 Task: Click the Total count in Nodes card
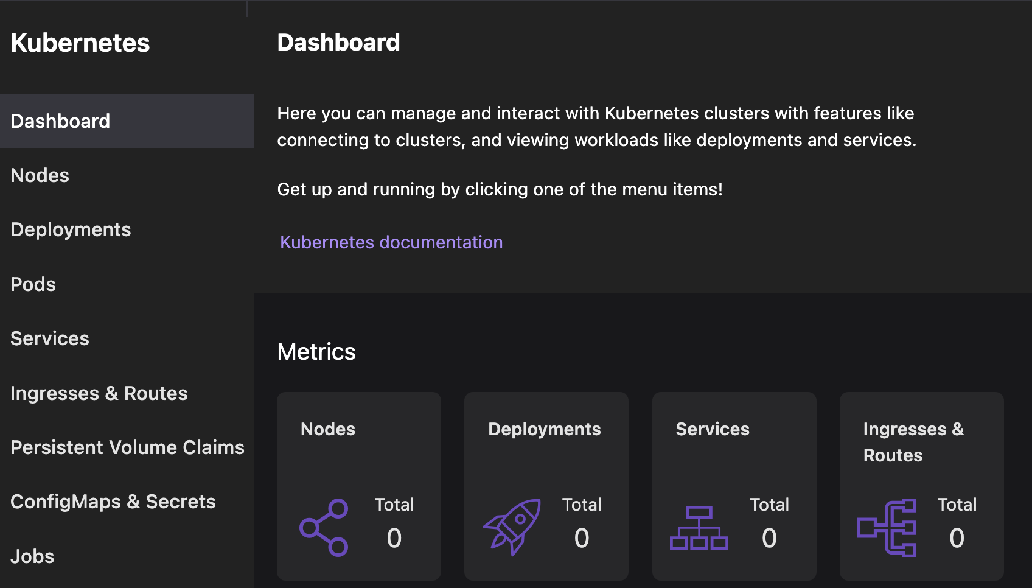[x=394, y=538]
